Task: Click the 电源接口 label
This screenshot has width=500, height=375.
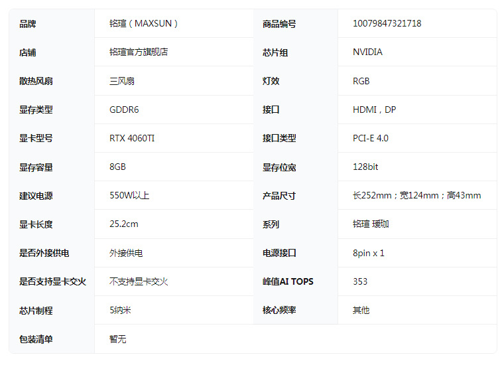Action: coord(279,253)
